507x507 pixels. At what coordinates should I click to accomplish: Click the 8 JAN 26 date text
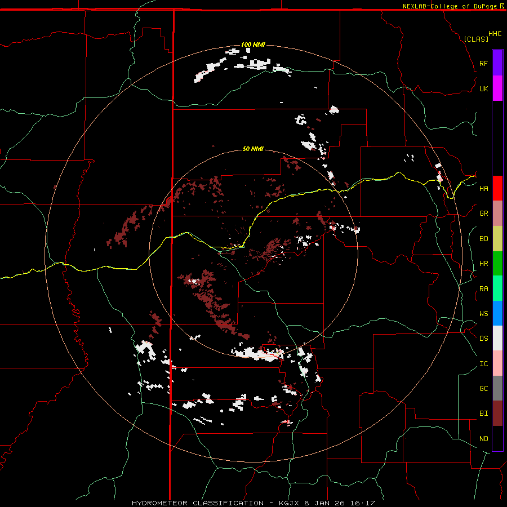pyautogui.click(x=324, y=503)
